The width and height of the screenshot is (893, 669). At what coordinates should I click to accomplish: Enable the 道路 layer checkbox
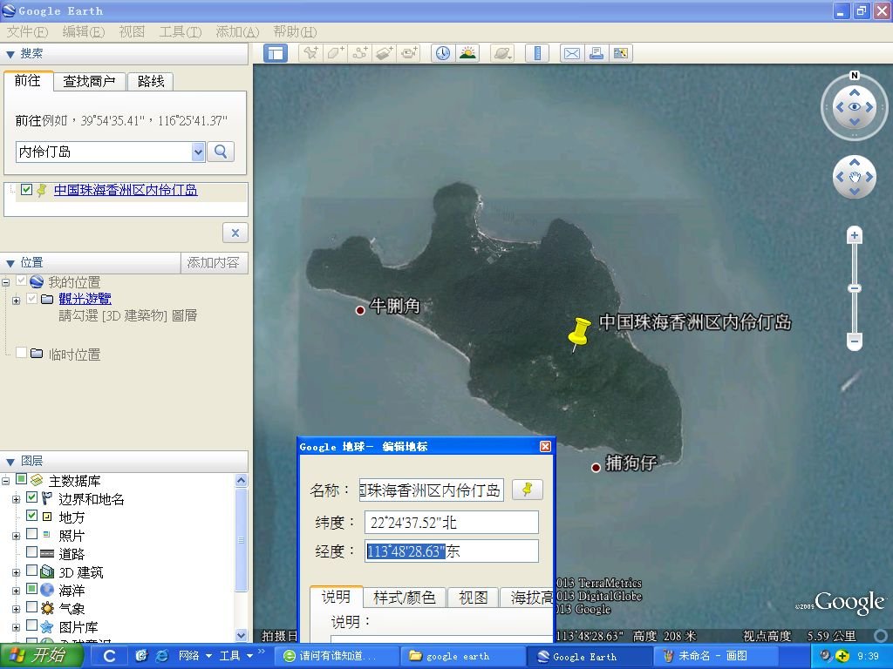(x=32, y=551)
